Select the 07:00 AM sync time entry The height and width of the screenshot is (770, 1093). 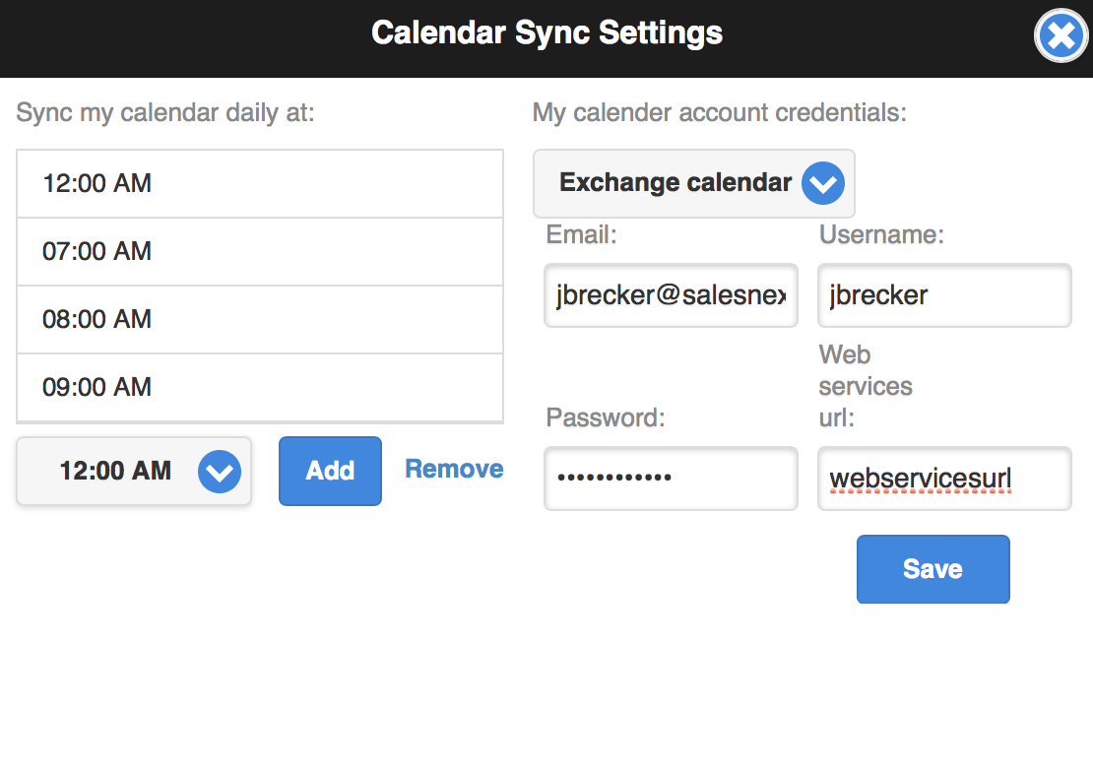[x=259, y=251]
